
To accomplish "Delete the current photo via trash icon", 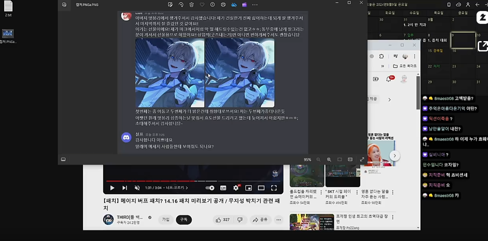I will [x=191, y=5].
